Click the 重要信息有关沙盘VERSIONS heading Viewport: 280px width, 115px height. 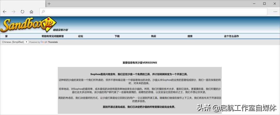coord(140,63)
